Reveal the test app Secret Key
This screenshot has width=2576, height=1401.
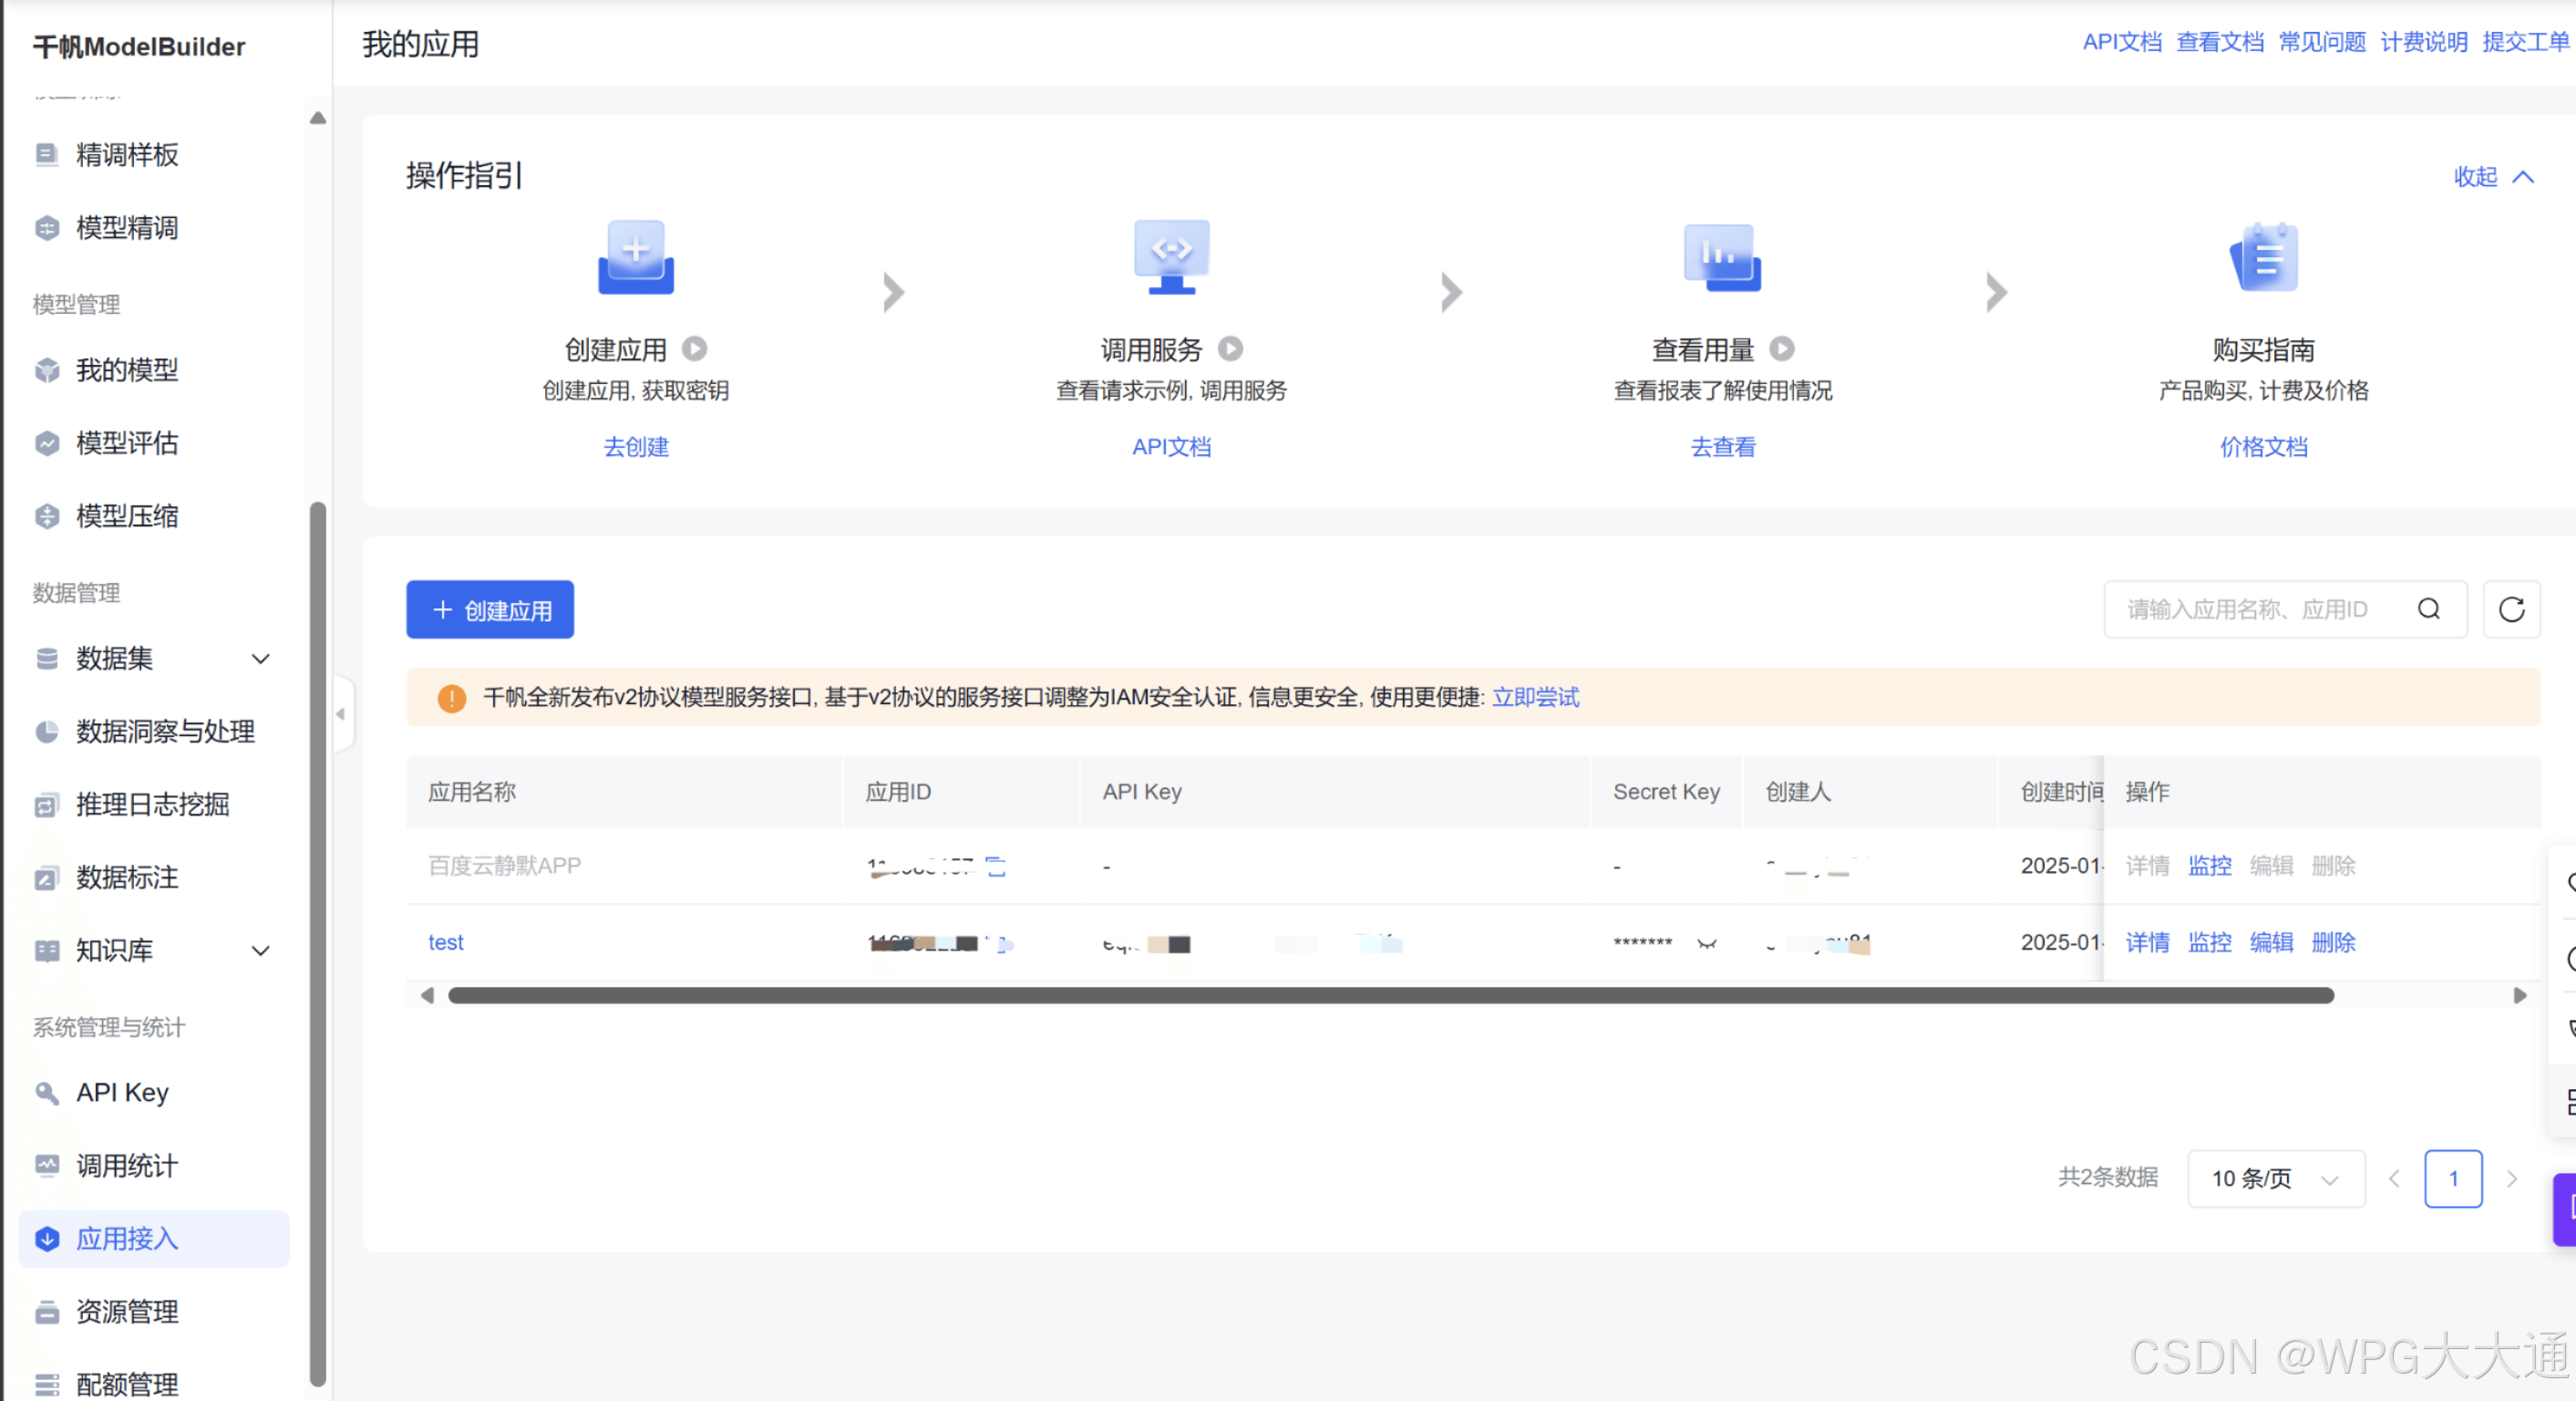[x=1707, y=943]
